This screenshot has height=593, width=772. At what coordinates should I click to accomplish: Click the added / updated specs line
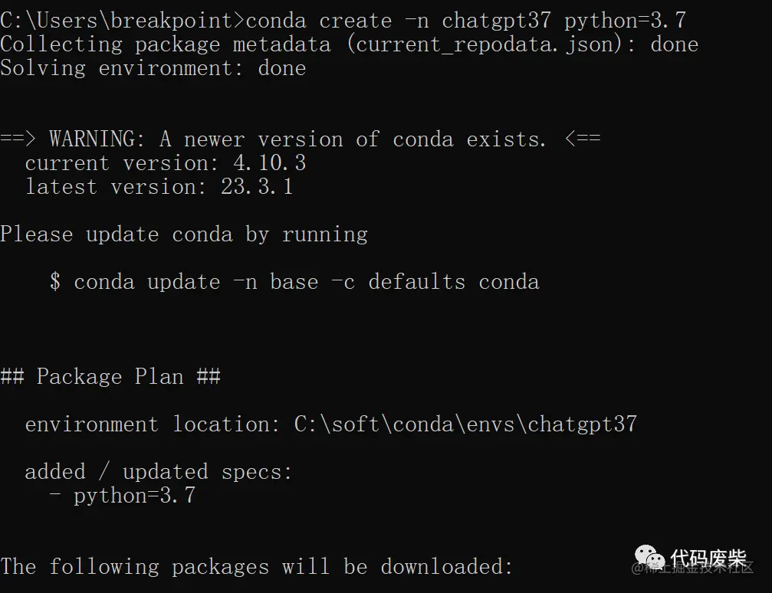(x=159, y=472)
